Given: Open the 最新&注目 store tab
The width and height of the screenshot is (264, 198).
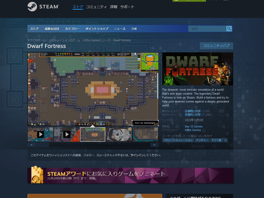Looking at the screenshot, I should tap(52, 29).
